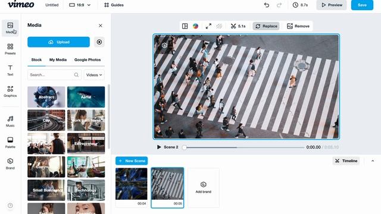
Task: Play Scene 2
Action: pyautogui.click(x=159, y=147)
